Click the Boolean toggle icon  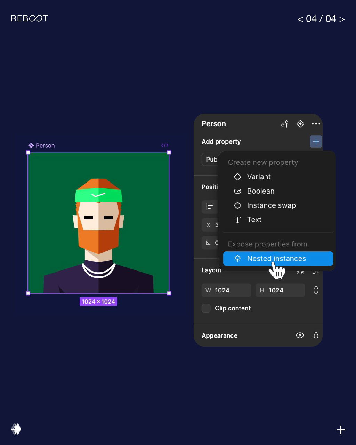237,191
